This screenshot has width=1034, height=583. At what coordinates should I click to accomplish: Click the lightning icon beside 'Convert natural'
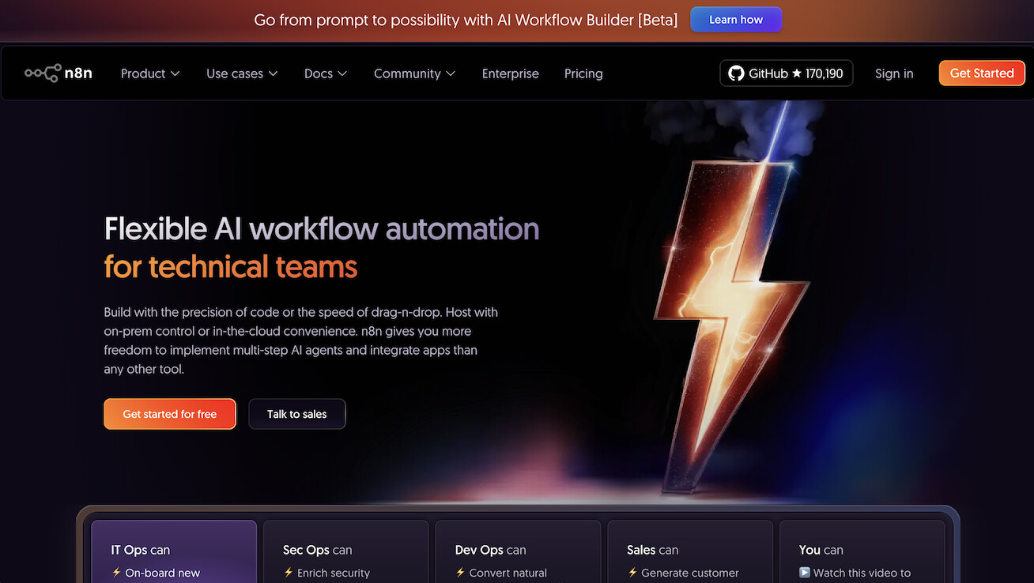tap(460, 573)
